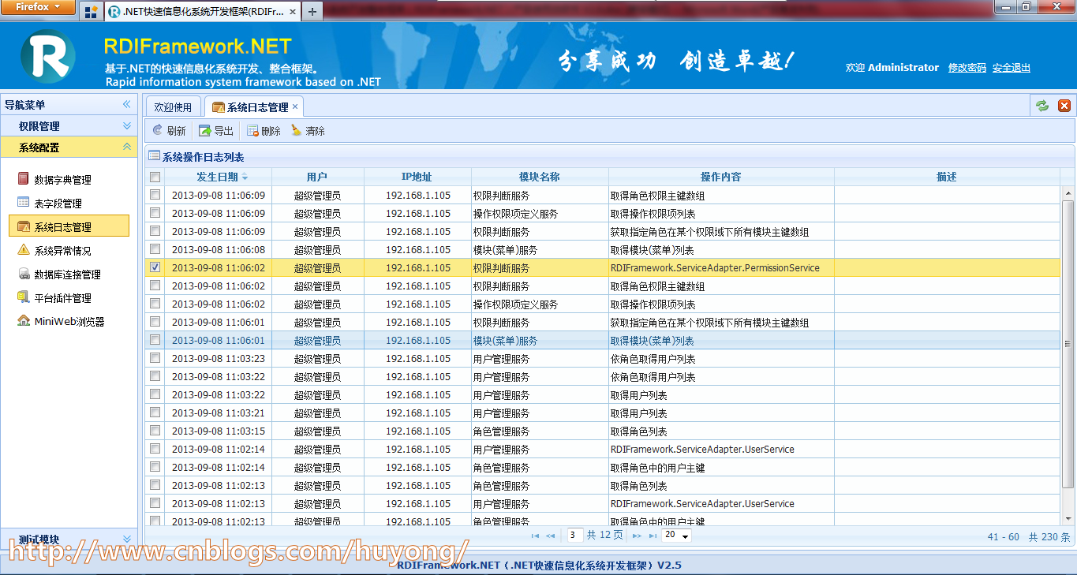
Task: Check the 11:03:23 依角色取得用户列表 row checkbox
Action: (x=155, y=358)
